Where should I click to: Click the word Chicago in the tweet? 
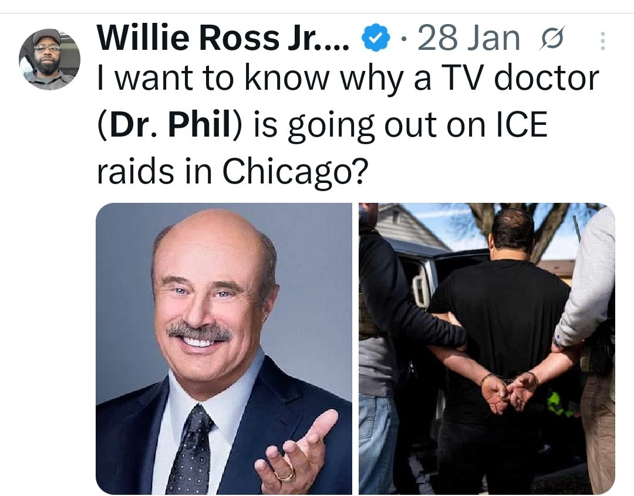289,170
